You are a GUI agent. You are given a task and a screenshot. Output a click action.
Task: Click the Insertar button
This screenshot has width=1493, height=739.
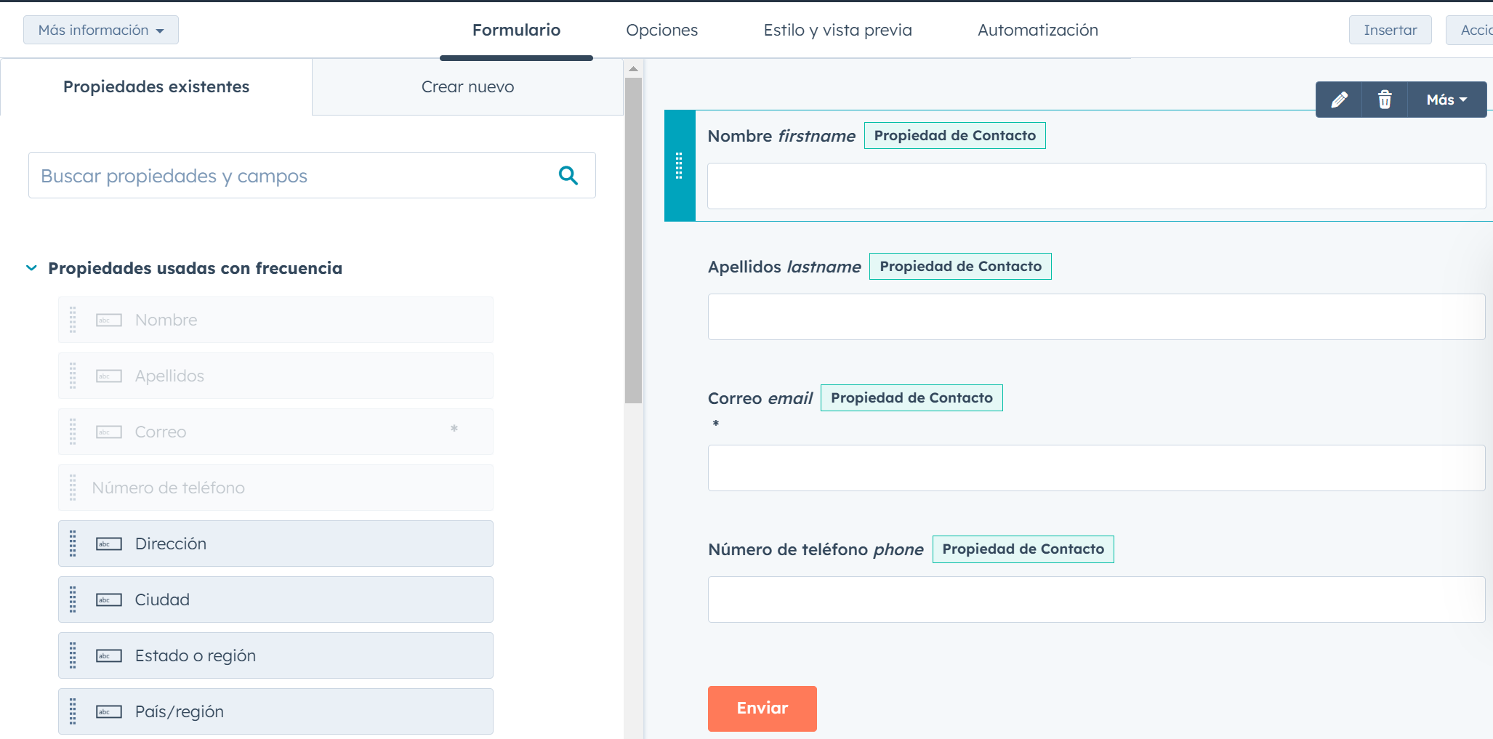tap(1390, 30)
